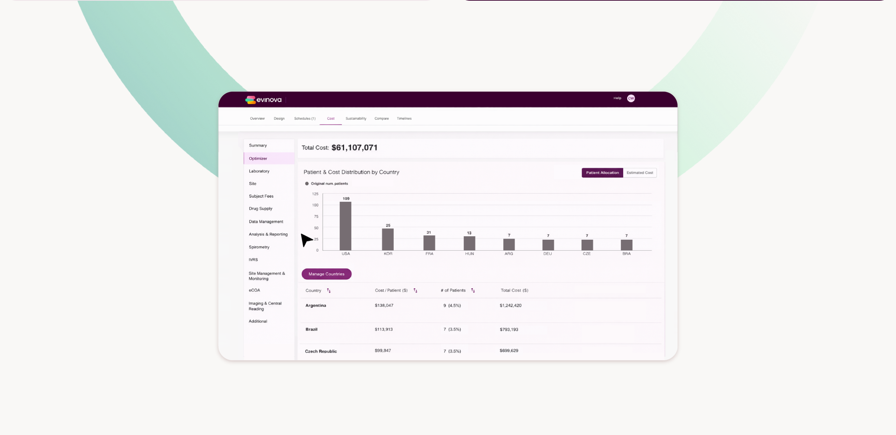
Task: Sort table by Country column arrows
Action: [329, 291]
